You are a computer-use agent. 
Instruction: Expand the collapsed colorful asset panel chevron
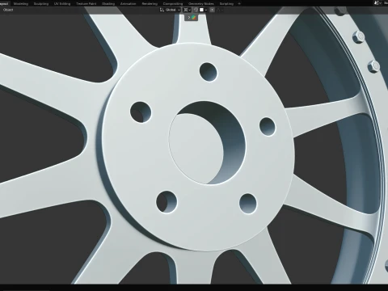tap(189, 18)
